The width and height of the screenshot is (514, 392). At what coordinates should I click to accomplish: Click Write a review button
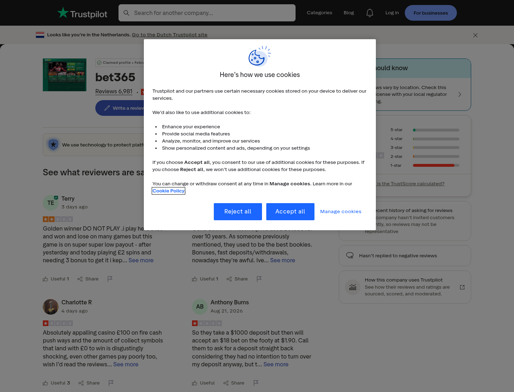point(120,108)
